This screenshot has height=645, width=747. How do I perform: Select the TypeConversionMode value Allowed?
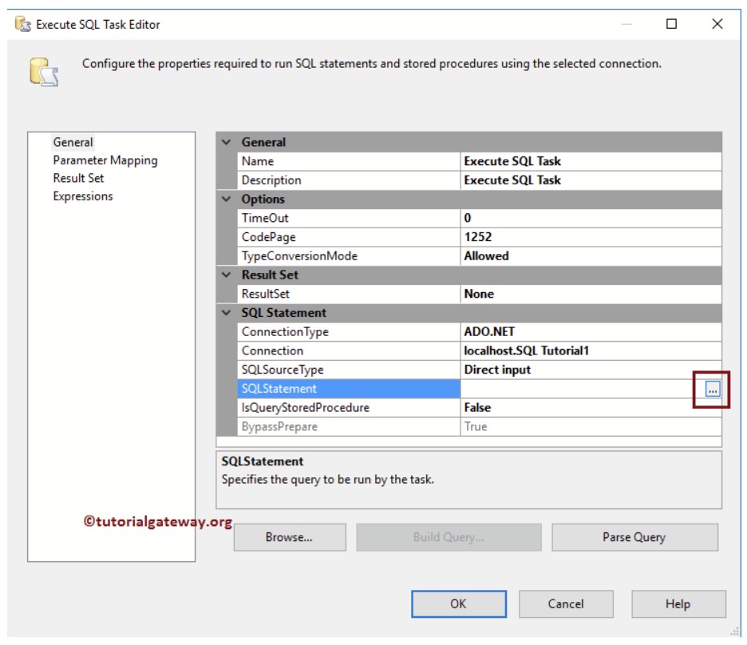click(591, 256)
